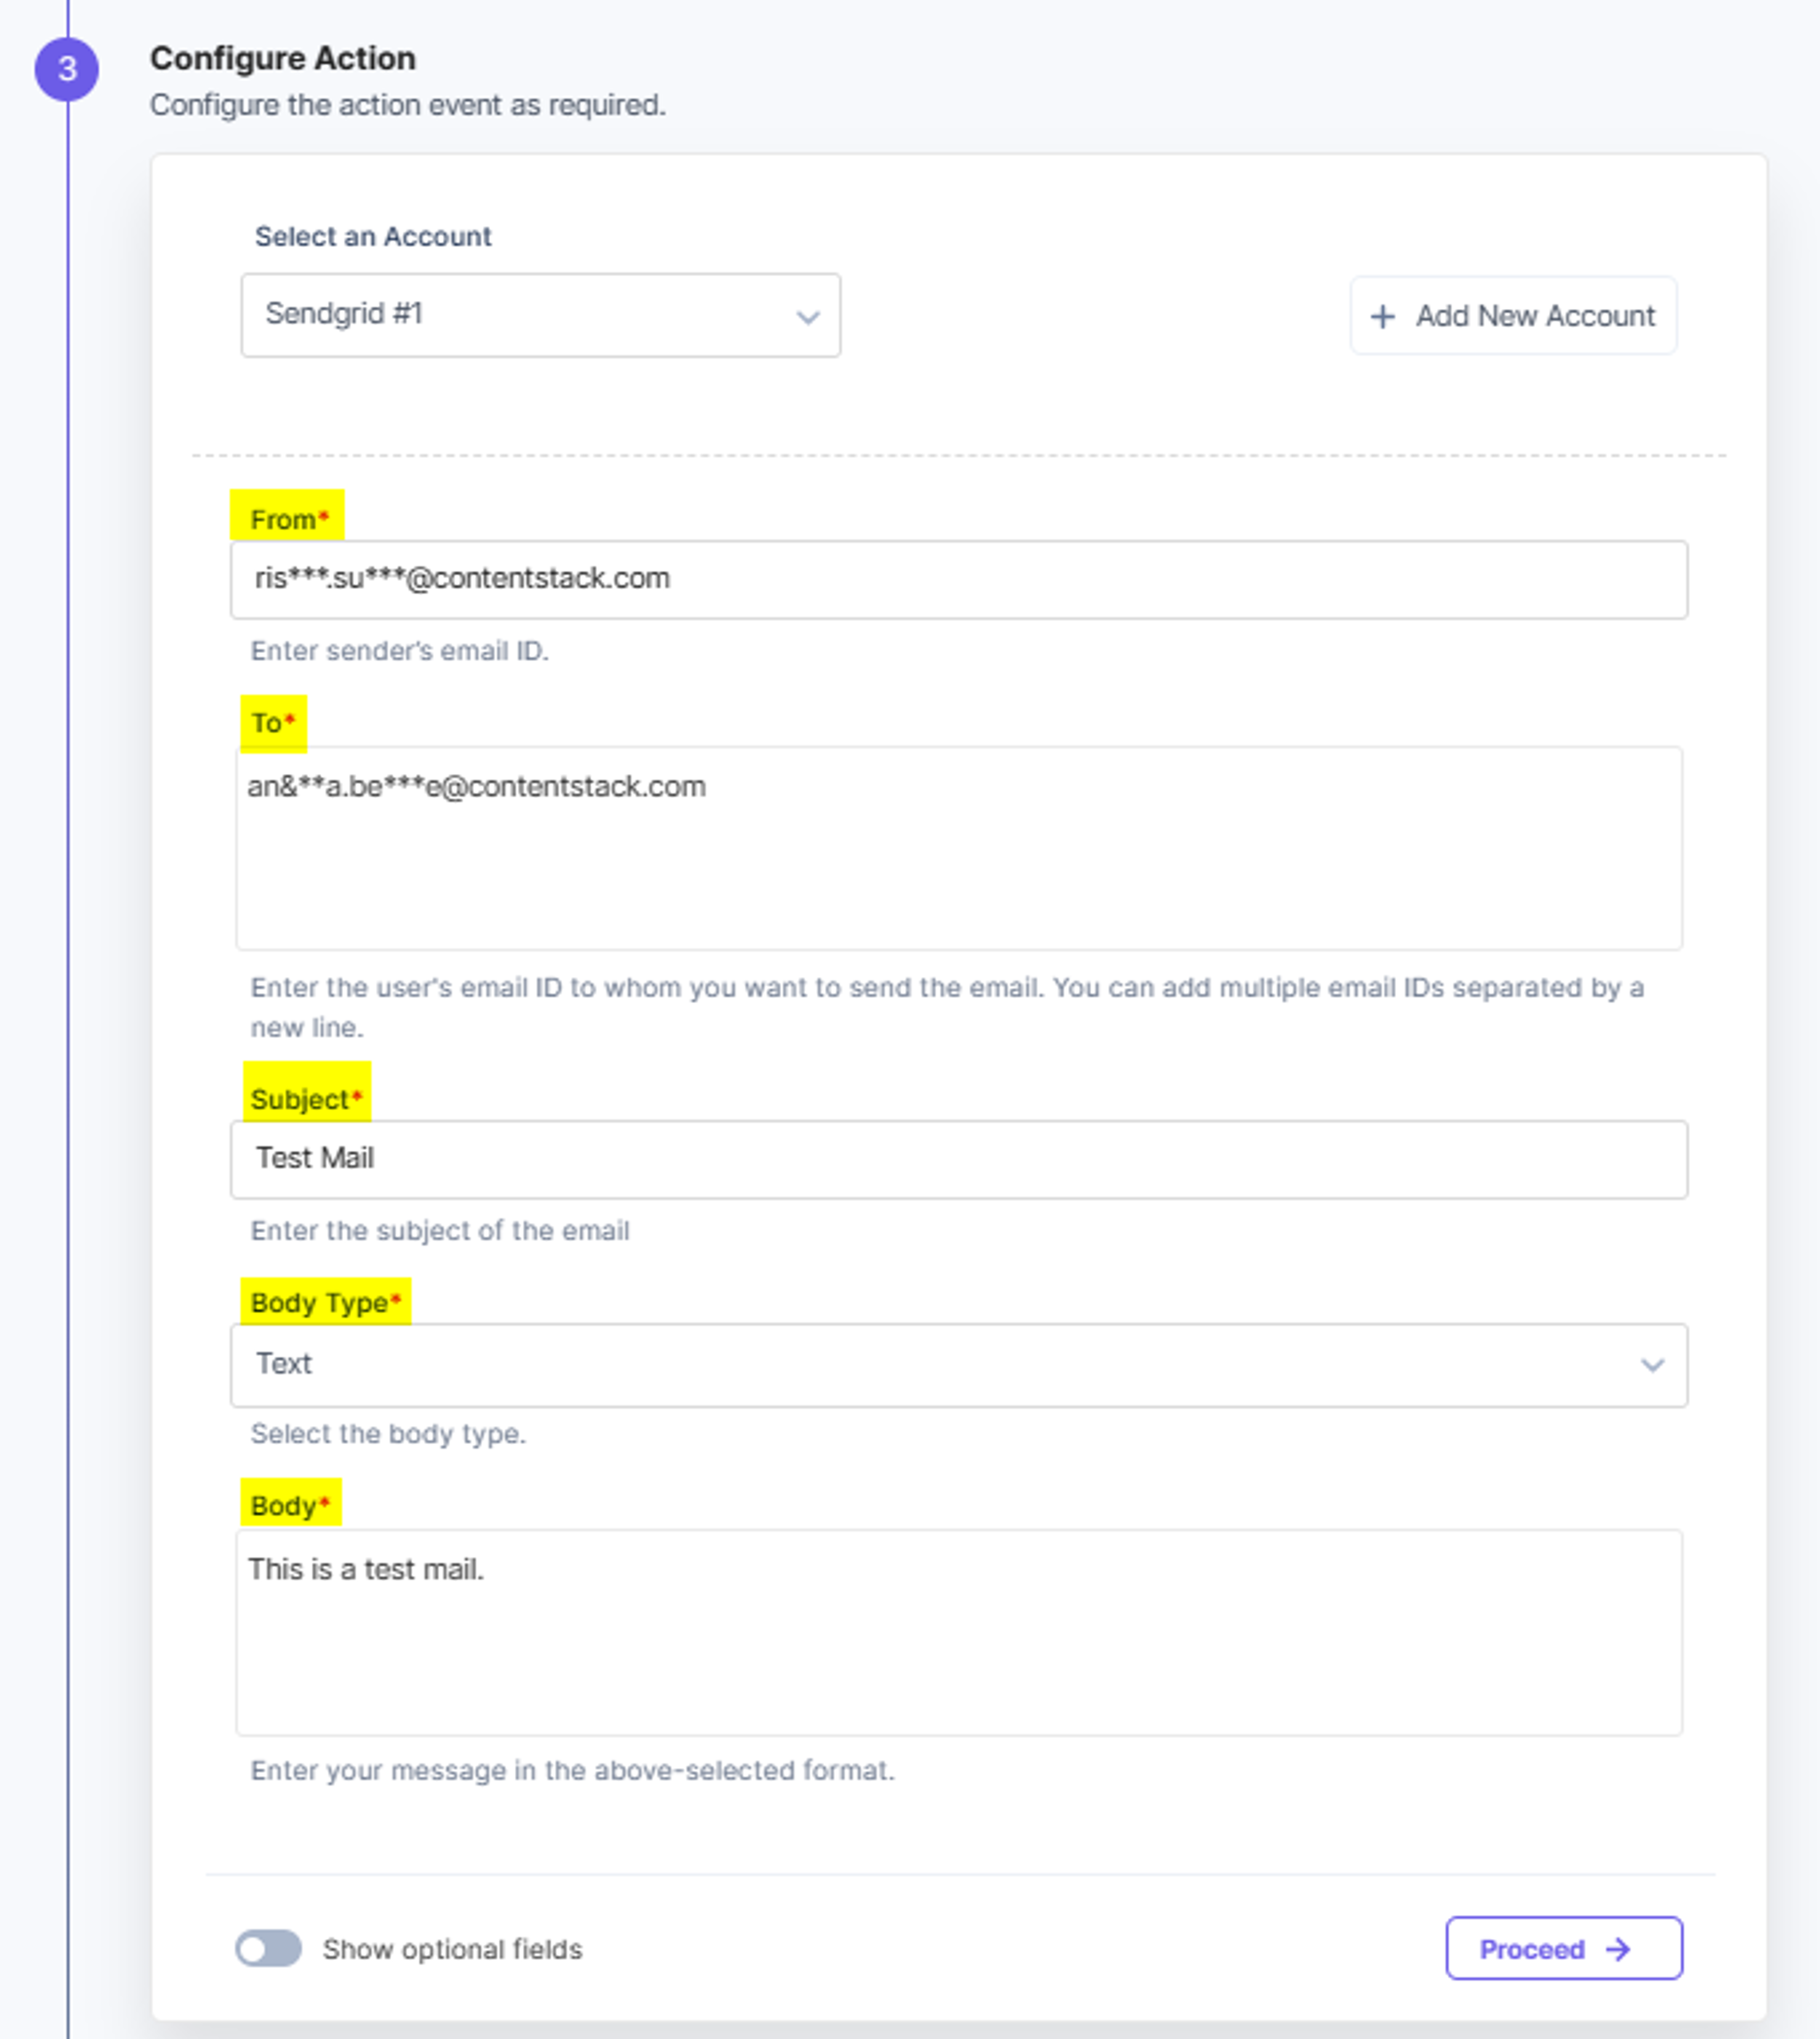This screenshot has width=1820, height=2039.
Task: Click the chevron arrow of the Body Type field
Action: coord(1652,1365)
